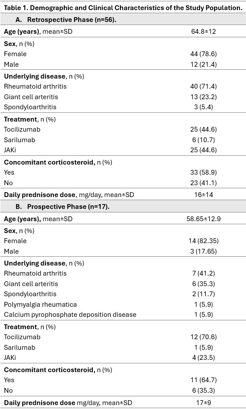Screen dimensions: 246x409
Task: Select the Sarilumab 6 (10.7) value
Action: pos(204,140)
